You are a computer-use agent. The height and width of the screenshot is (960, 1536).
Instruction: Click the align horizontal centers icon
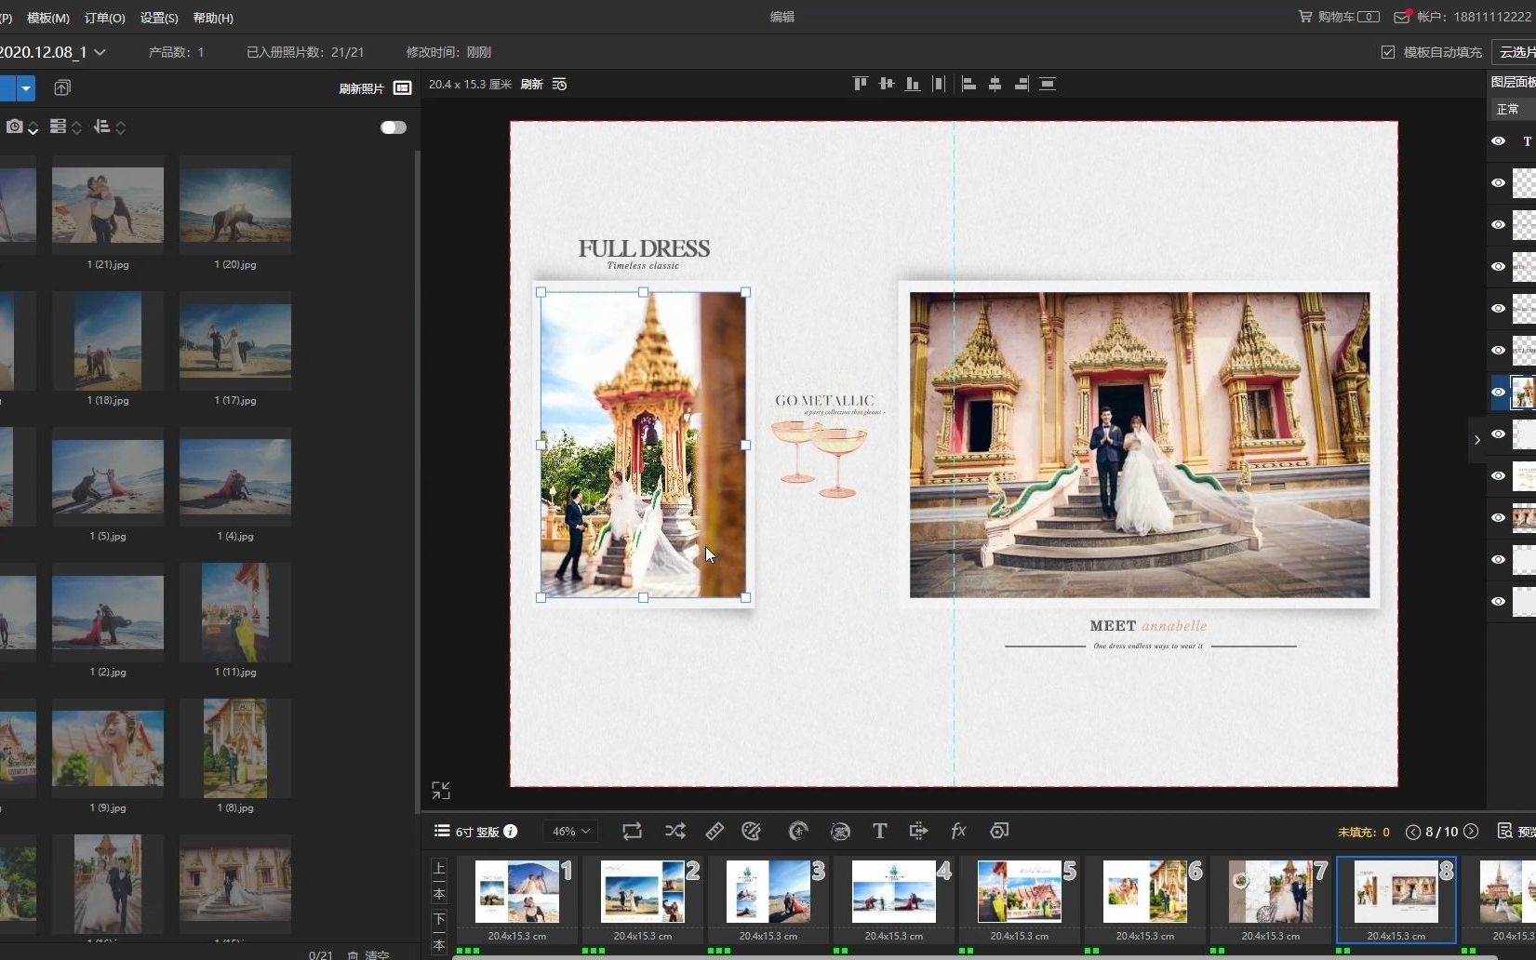(x=995, y=84)
